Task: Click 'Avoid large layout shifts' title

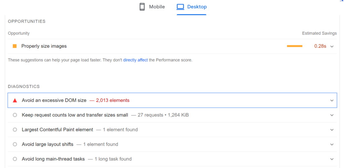Action: 47,144
